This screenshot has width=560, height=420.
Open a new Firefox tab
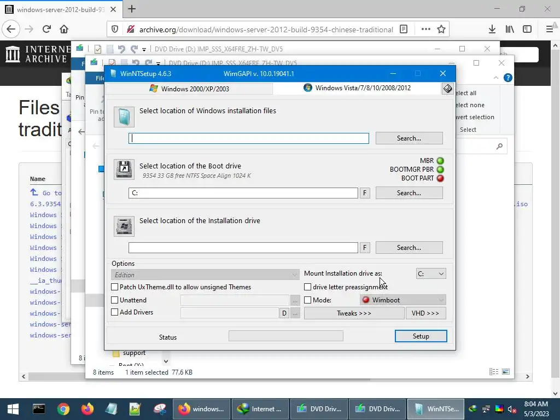pos(132,9)
